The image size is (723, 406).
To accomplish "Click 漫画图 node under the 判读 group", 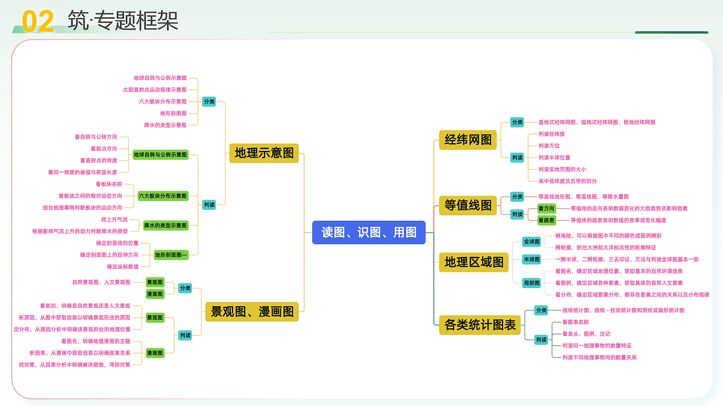I will [155, 353].
